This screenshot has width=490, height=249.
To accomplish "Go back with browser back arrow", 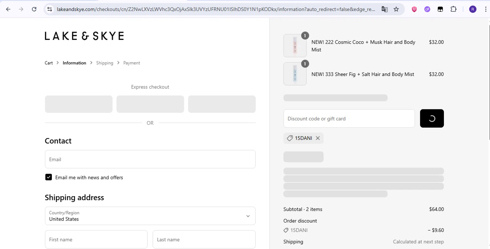I will pyautogui.click(x=8, y=9).
